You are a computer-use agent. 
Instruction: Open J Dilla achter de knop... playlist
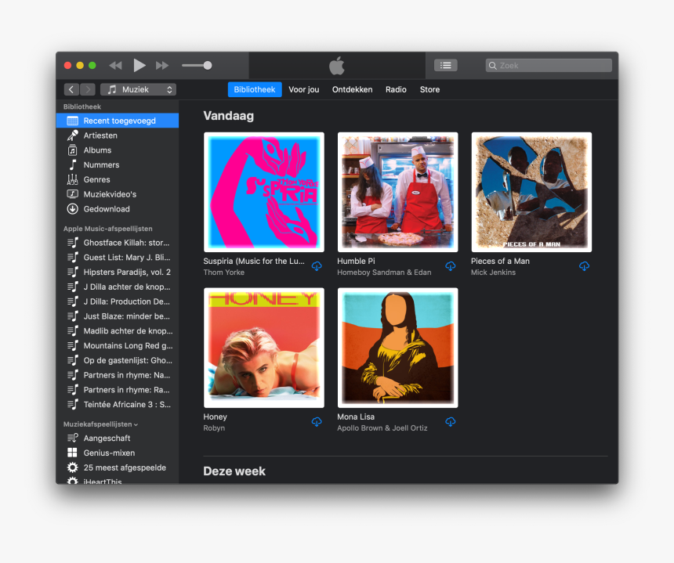[x=118, y=287]
